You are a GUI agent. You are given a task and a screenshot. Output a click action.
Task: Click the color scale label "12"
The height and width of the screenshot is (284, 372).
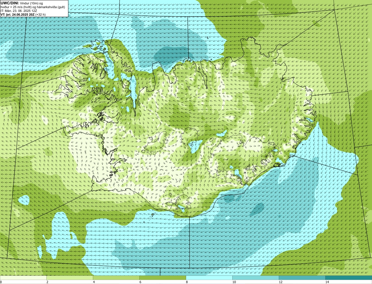[x=280, y=282]
